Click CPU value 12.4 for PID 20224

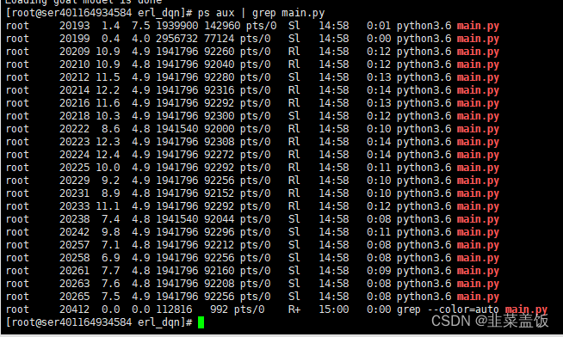pyautogui.click(x=108, y=155)
